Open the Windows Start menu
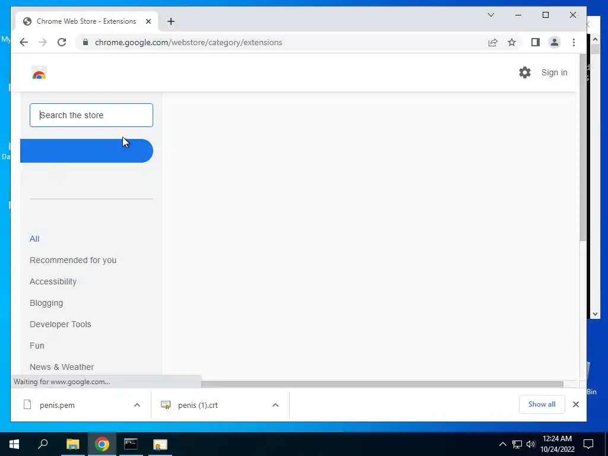 14,444
